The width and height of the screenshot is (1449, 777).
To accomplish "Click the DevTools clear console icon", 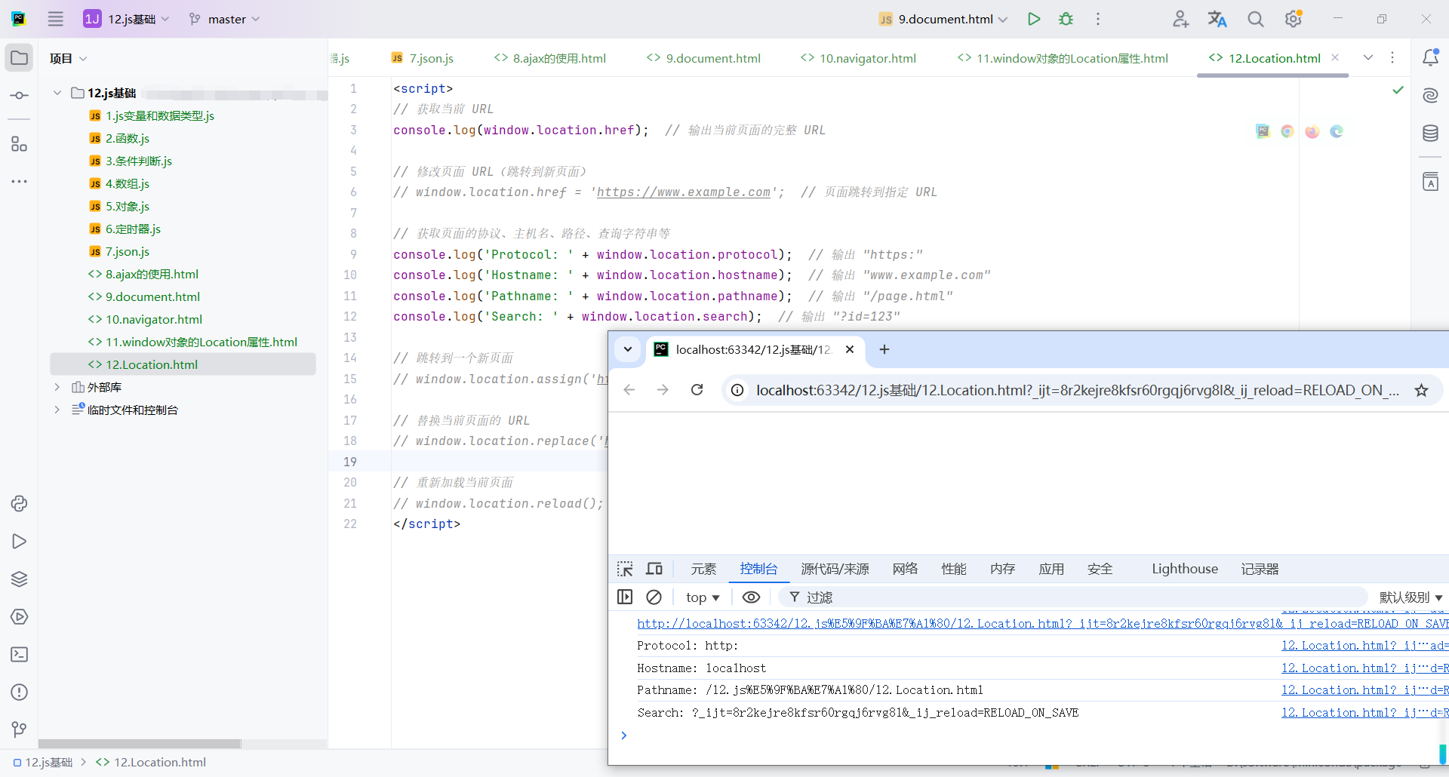I will (654, 597).
